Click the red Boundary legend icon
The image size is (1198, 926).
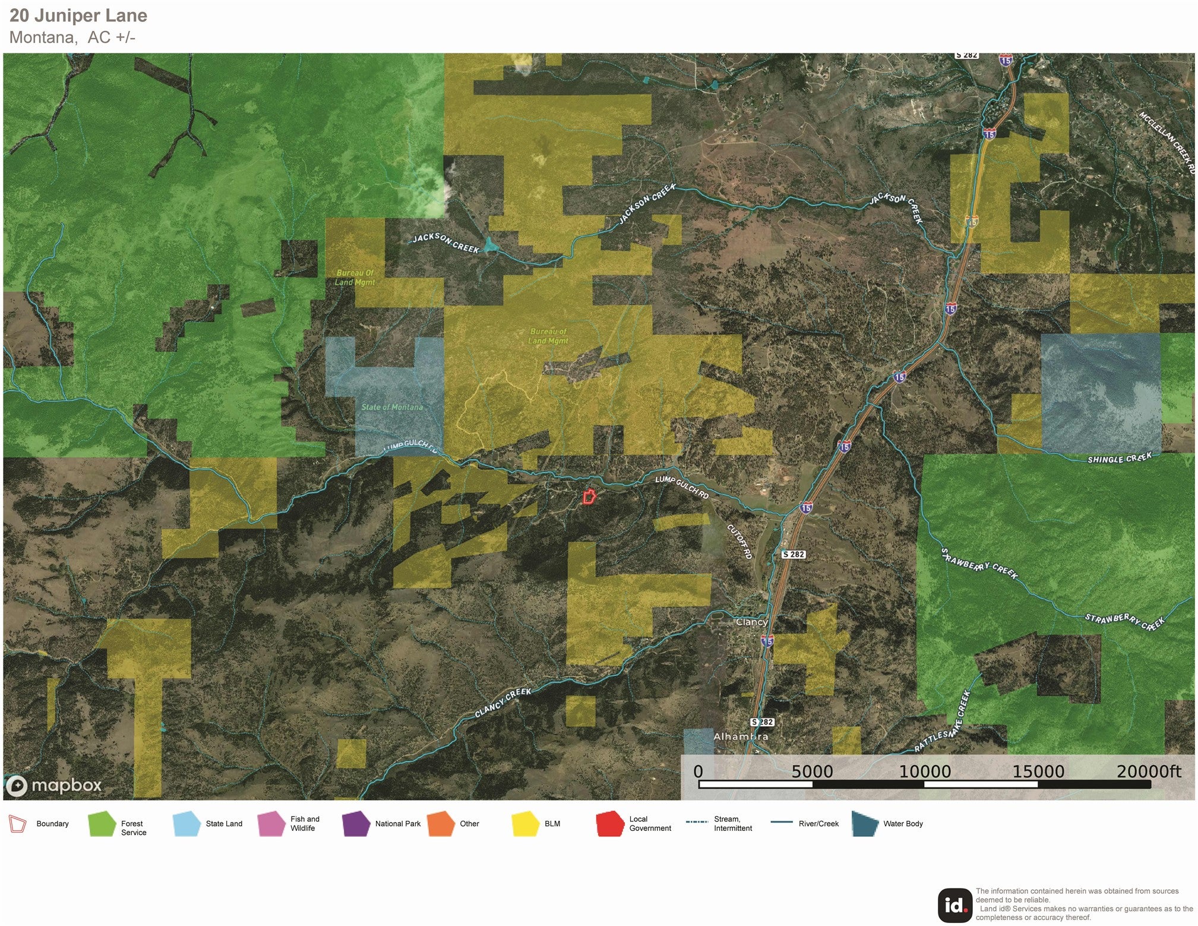click(18, 824)
